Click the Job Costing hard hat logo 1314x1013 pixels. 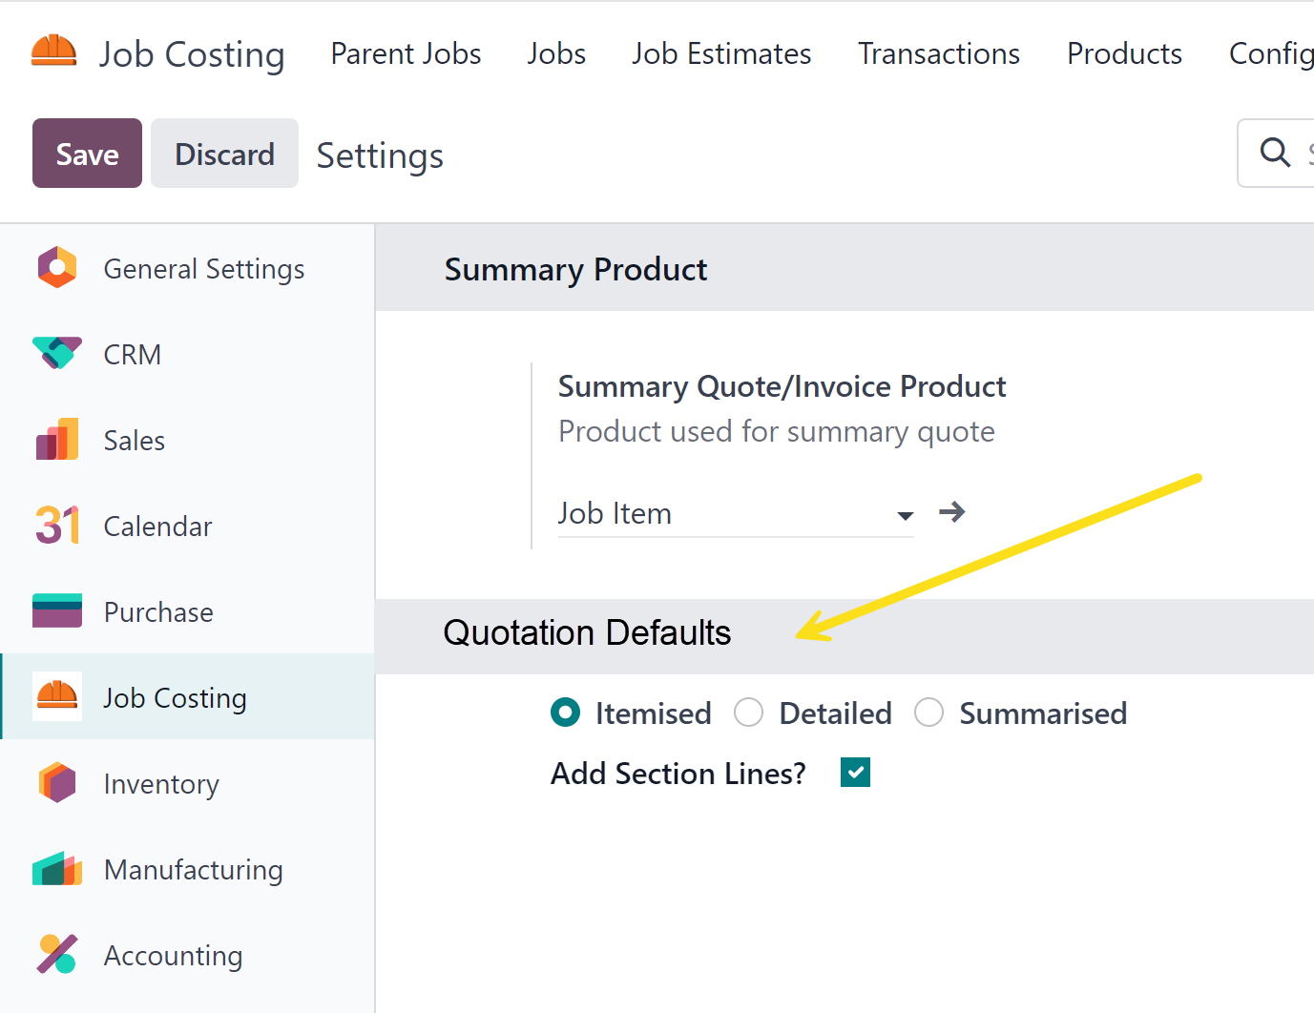coord(53,52)
